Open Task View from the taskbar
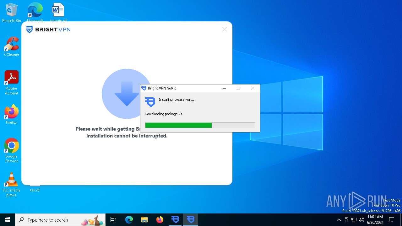The image size is (402, 226). [113, 220]
